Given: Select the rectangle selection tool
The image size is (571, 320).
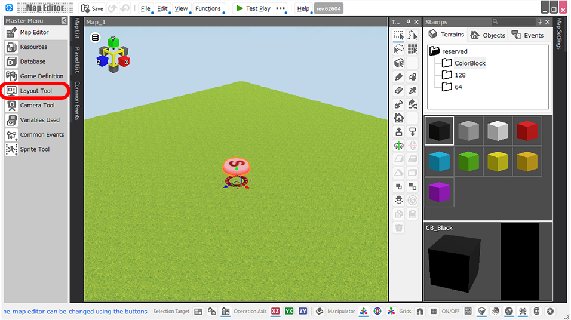Looking at the screenshot, I should pos(399,36).
